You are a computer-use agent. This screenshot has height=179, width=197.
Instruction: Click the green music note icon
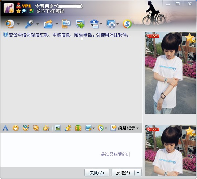tap(31, 11)
